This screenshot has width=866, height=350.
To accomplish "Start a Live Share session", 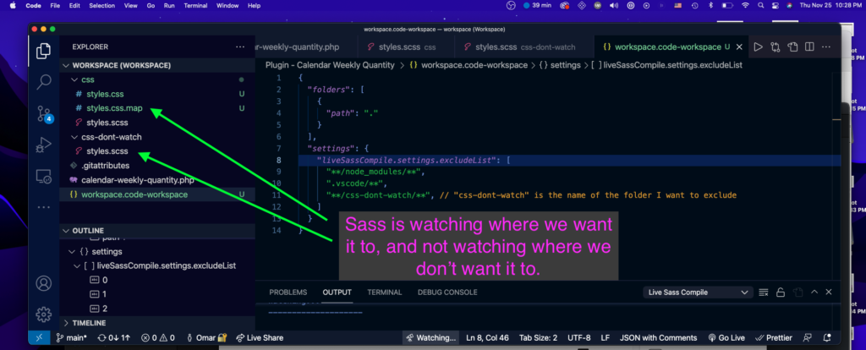I will 260,338.
